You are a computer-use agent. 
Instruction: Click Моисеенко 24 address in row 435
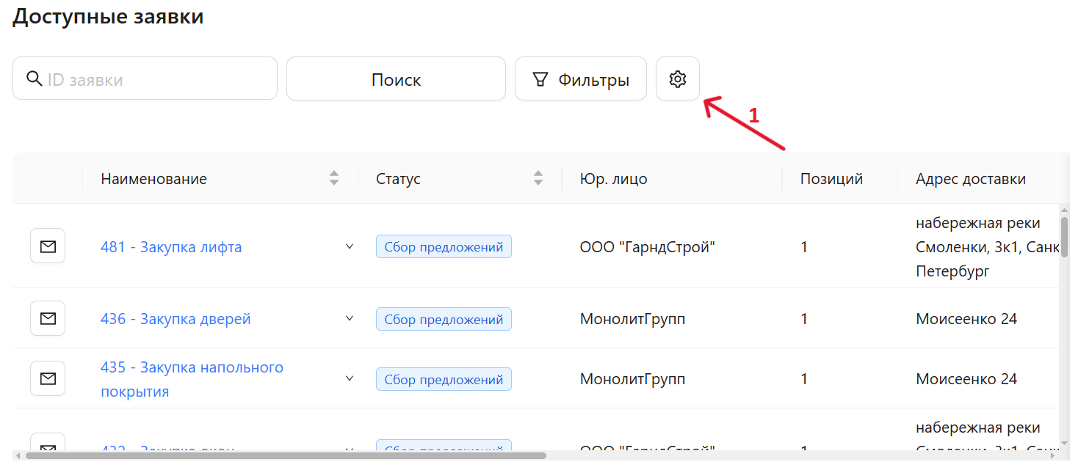pyautogui.click(x=966, y=379)
